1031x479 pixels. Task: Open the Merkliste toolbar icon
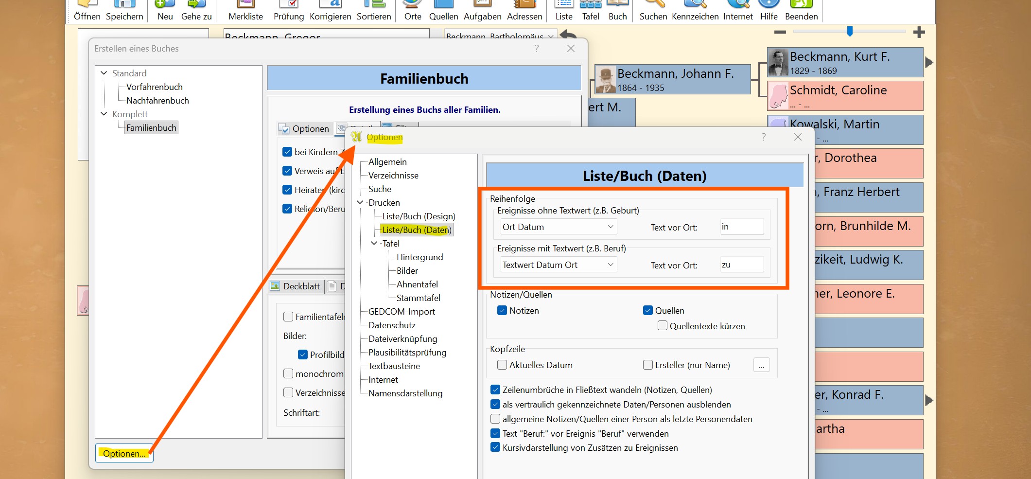tap(245, 10)
